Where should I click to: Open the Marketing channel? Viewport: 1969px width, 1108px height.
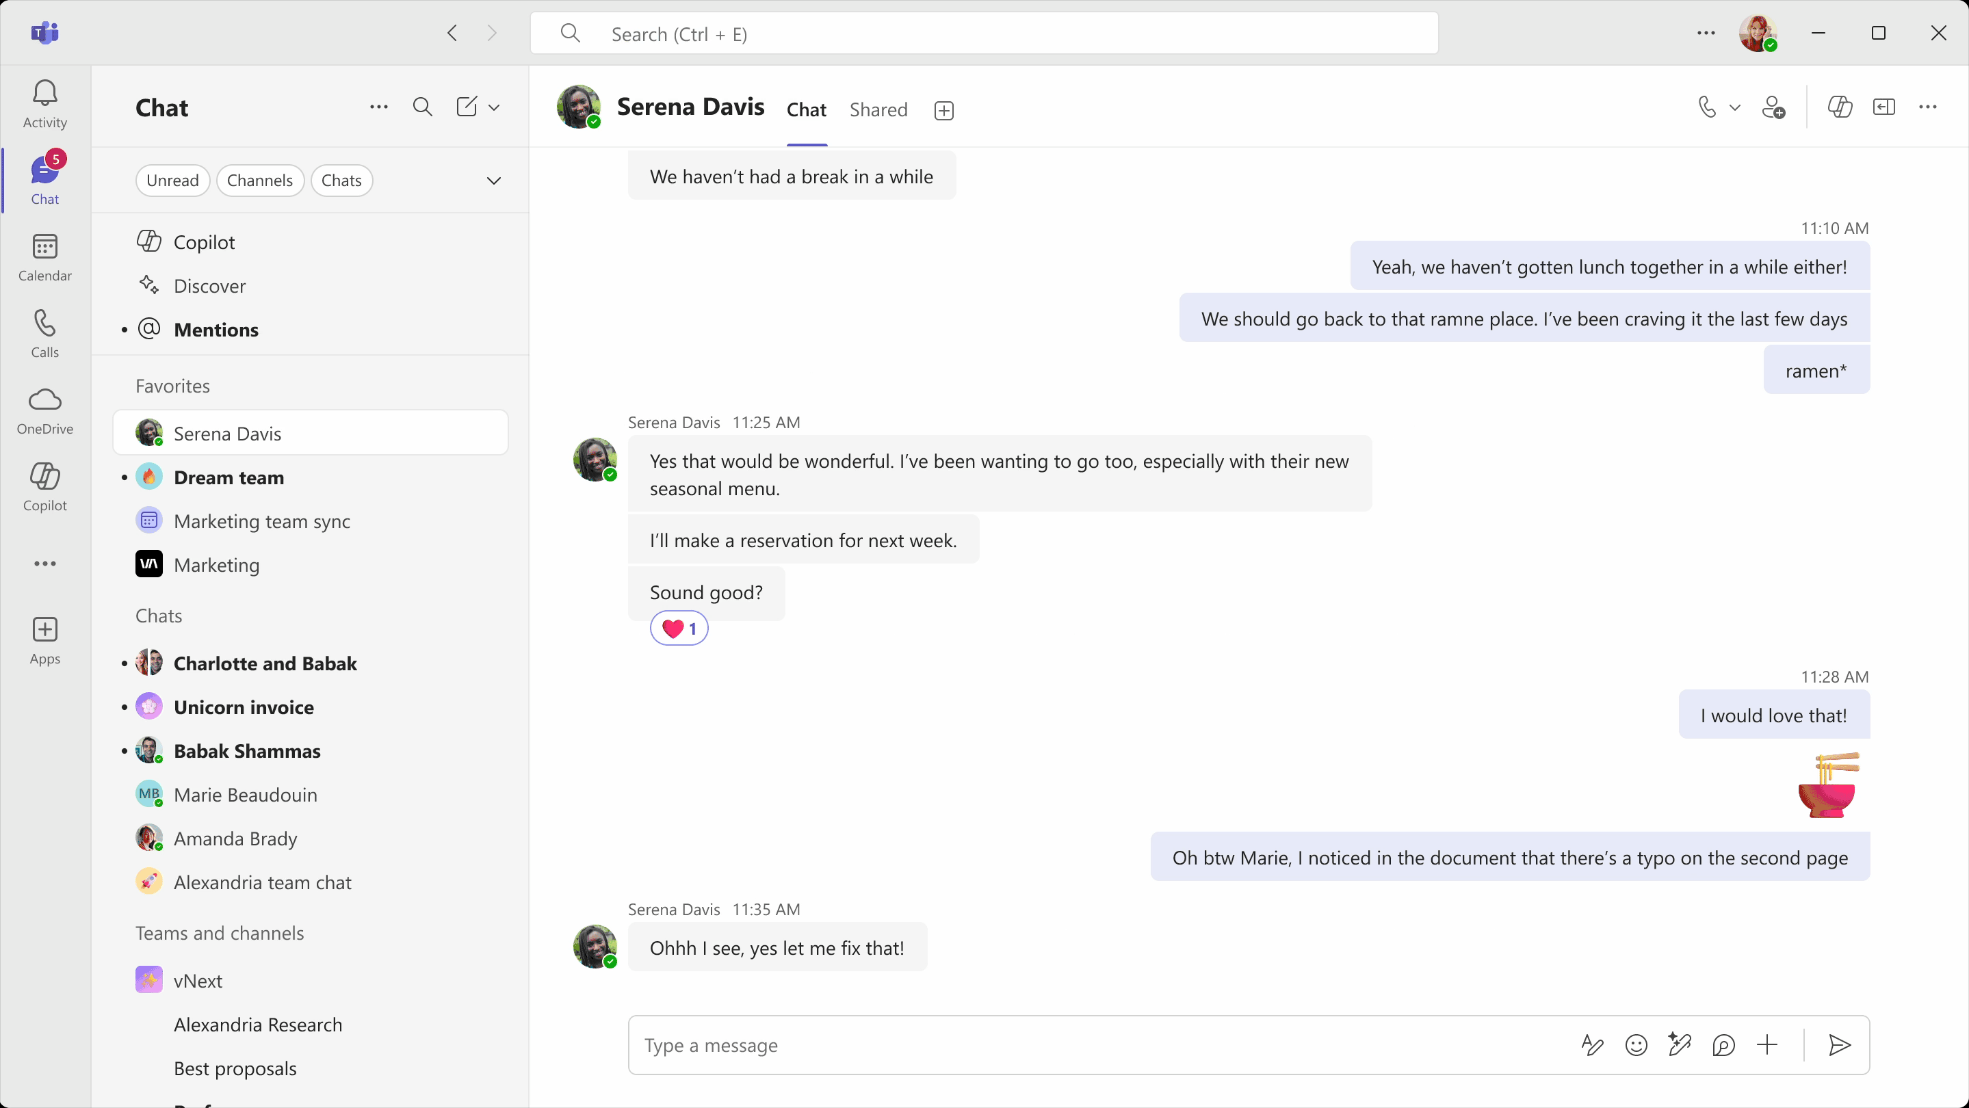point(311,565)
